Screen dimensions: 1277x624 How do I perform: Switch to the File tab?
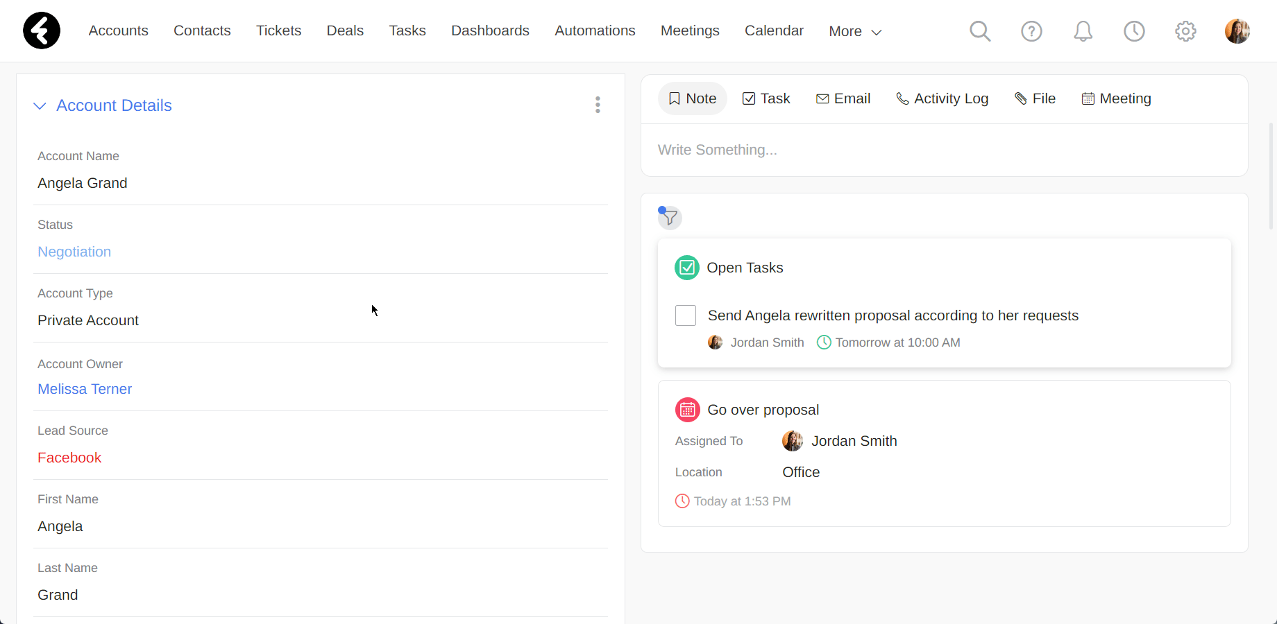pyautogui.click(x=1035, y=98)
